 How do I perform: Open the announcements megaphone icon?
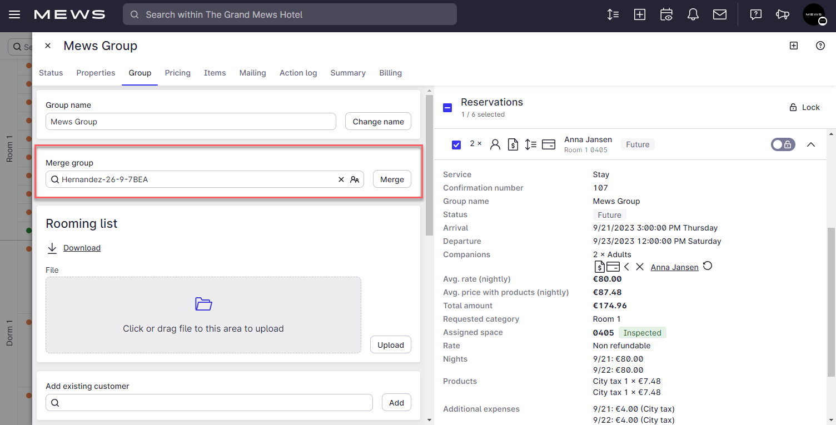pos(783,14)
